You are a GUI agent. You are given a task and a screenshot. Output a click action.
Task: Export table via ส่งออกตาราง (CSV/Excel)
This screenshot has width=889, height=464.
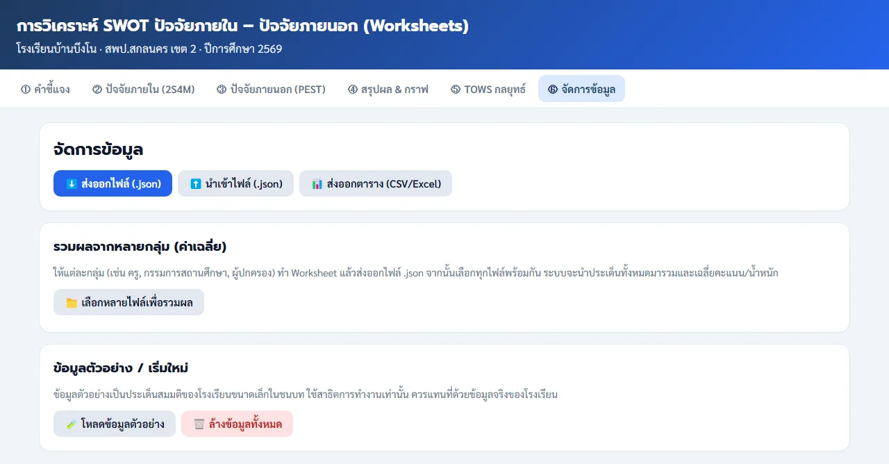376,183
